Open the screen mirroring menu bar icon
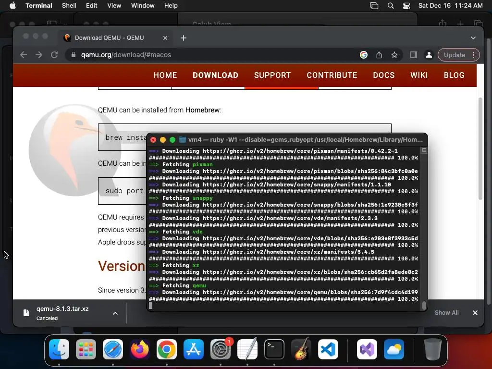This screenshot has width=492, height=369. (374, 6)
